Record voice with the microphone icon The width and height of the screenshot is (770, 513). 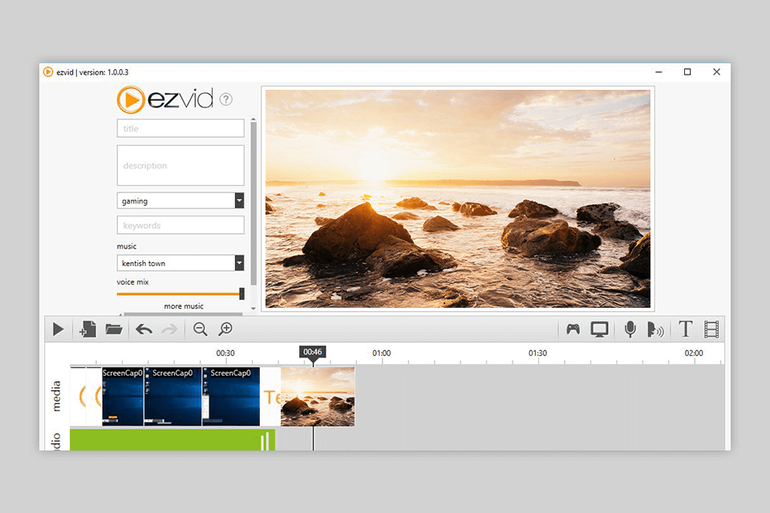630,329
